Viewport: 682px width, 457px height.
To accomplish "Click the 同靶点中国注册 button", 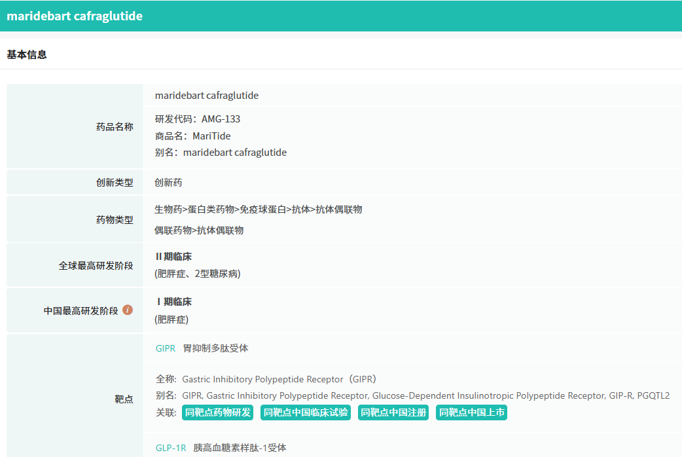I will 393,412.
